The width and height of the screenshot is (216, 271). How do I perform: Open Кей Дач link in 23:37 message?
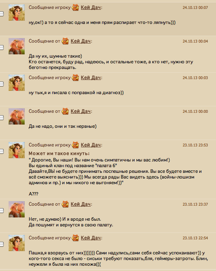pos(81,204)
